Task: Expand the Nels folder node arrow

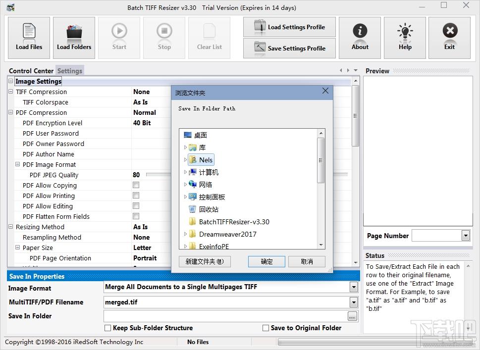Action: [x=185, y=160]
